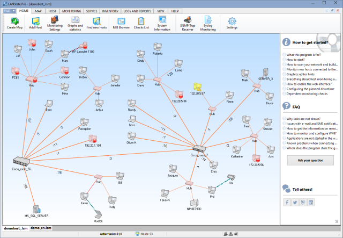The height and width of the screenshot is (238, 343).
Task: Click the Find new hosts icon
Action: click(x=96, y=21)
